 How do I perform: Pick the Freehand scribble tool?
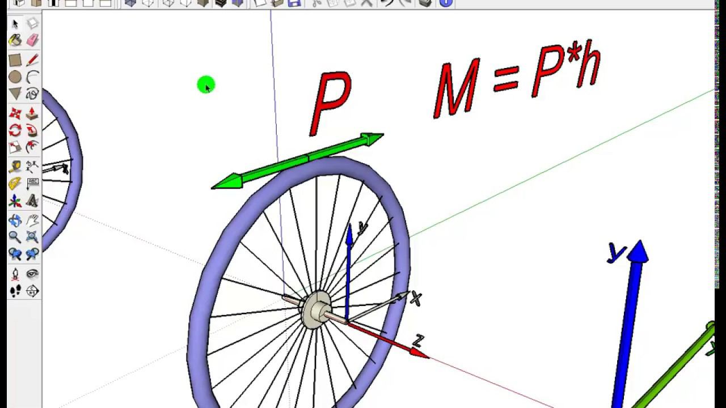32,93
